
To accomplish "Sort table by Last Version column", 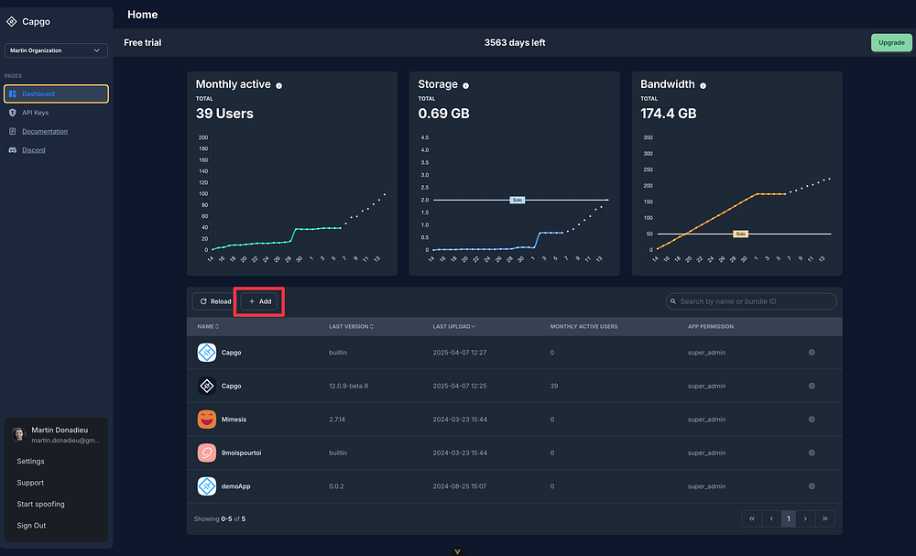I will (x=351, y=326).
